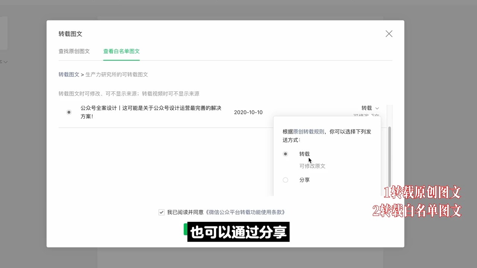The width and height of the screenshot is (477, 268).
Task: Switch to the 查找原创图文 tab
Action: pyautogui.click(x=74, y=51)
